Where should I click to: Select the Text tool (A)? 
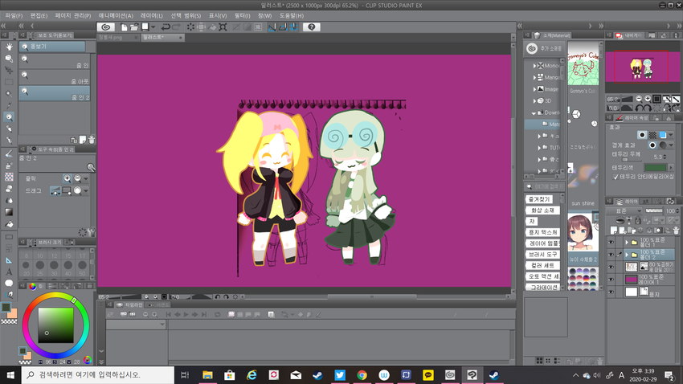9,272
